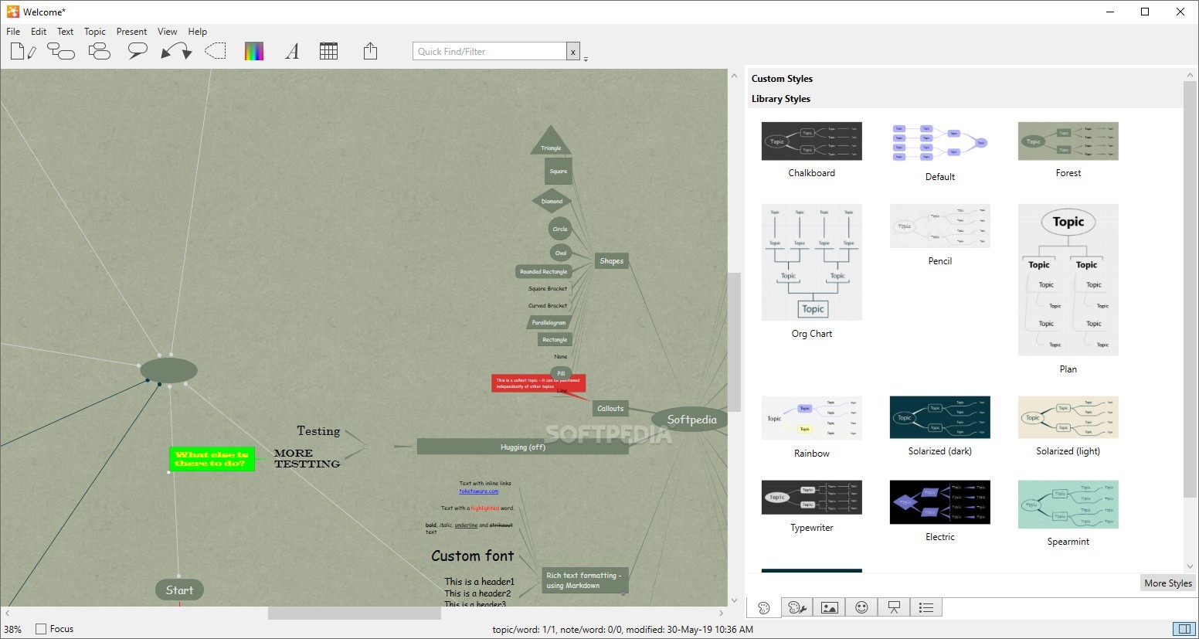The image size is (1199, 639).
Task: Clear the Quick Find filter with x
Action: [572, 52]
